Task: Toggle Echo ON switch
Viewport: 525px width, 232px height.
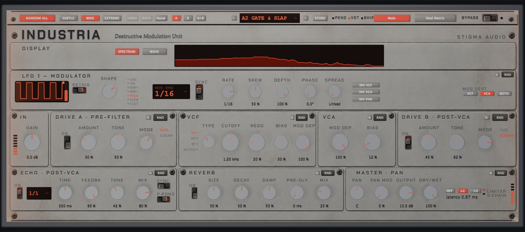Action: coord(20,193)
